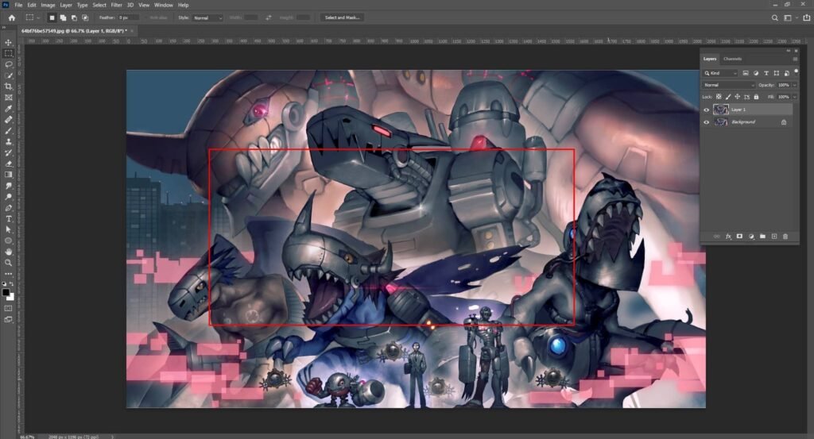Screen dimensions: 814x439
Task: Choose Add to selection mode
Action: [63, 17]
